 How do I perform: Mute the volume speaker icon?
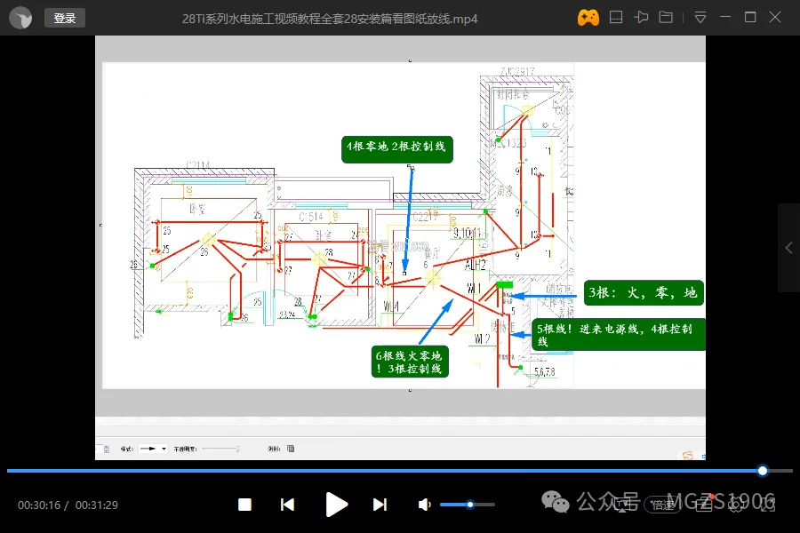point(424,505)
